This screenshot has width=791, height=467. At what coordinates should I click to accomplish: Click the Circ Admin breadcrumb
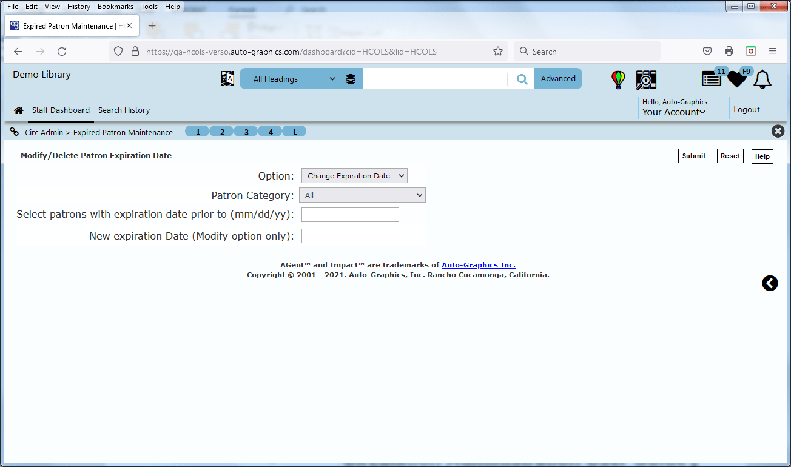[x=44, y=132]
